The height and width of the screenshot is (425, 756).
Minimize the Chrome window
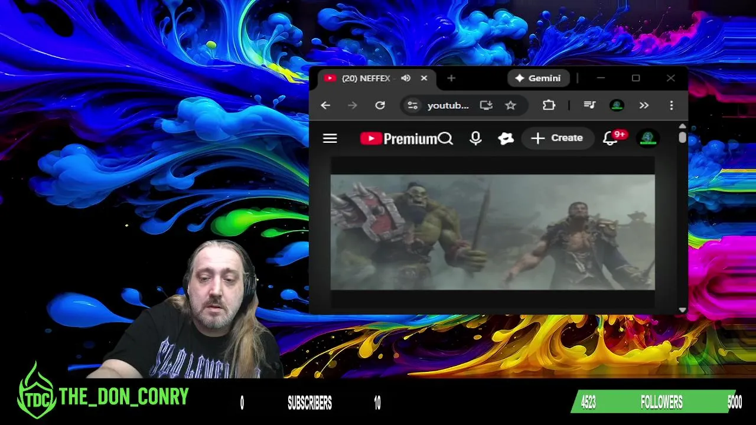click(x=601, y=78)
